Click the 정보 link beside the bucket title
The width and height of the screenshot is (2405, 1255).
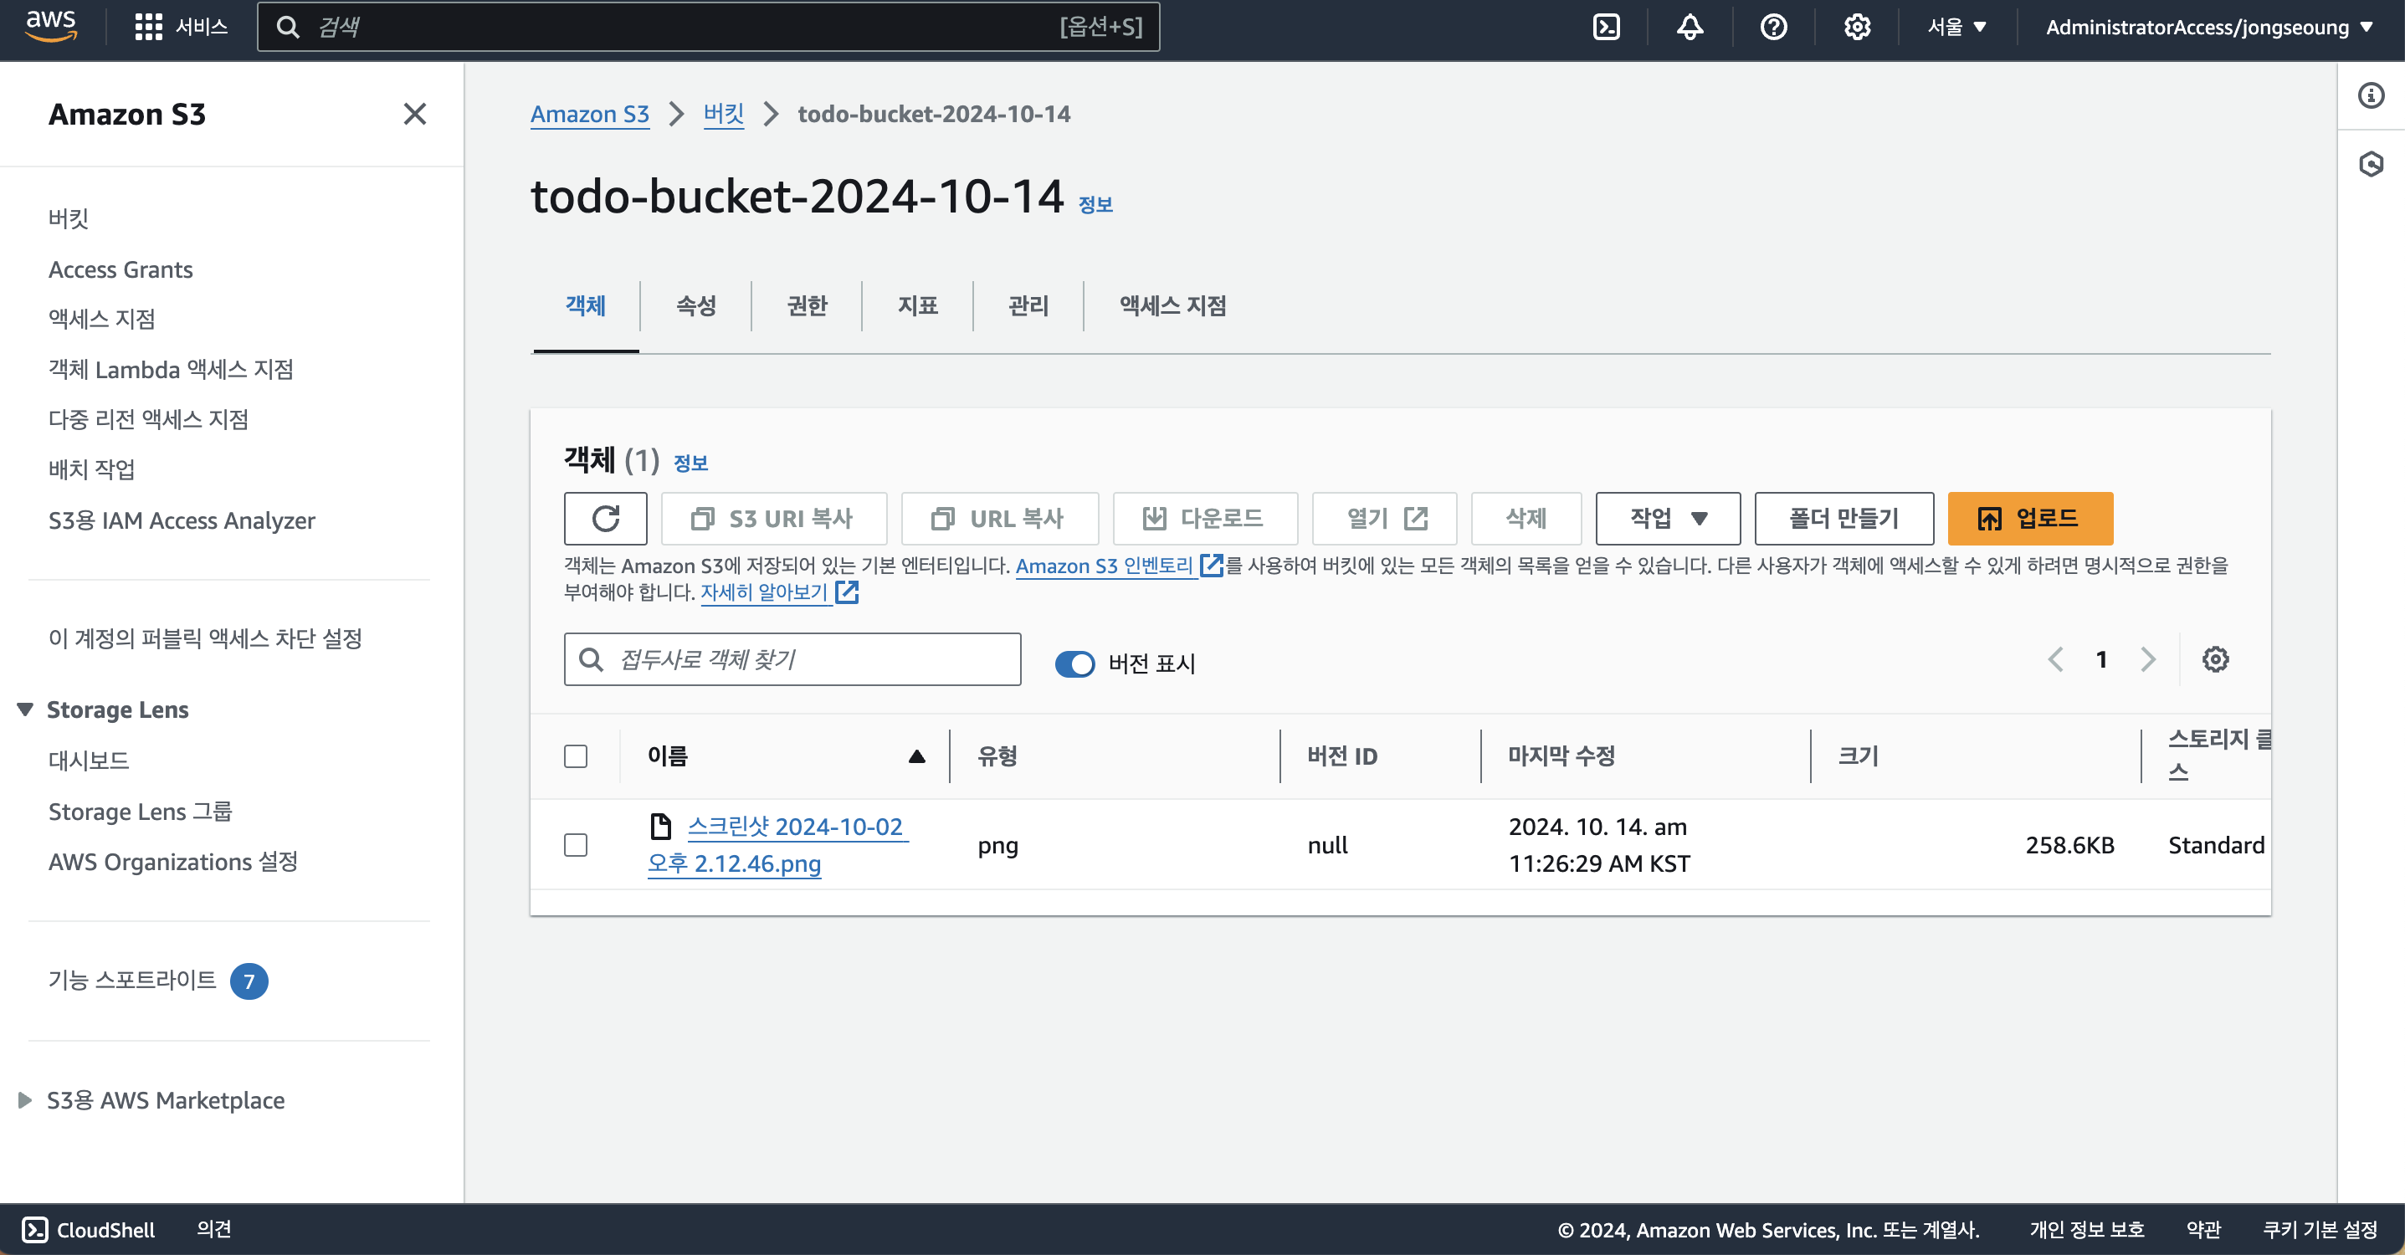[1095, 204]
